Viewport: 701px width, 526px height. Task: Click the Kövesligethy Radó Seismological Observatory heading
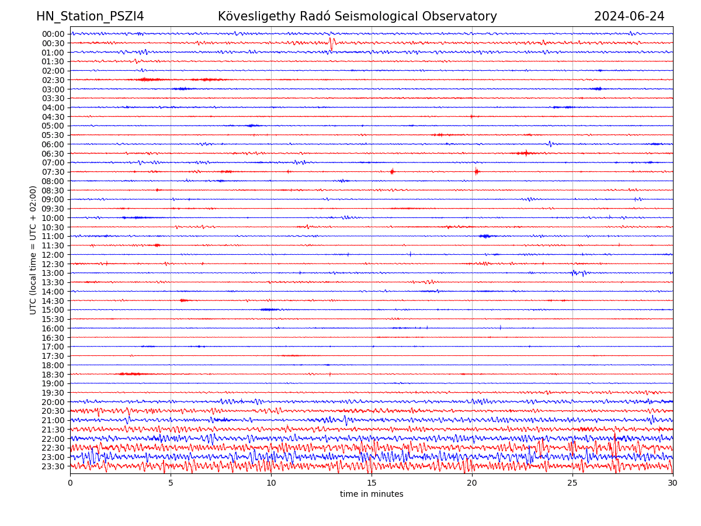click(357, 16)
